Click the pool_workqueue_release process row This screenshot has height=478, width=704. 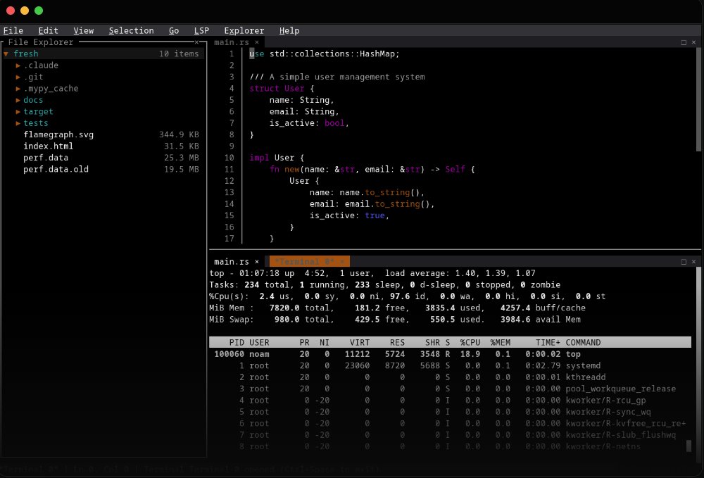(450, 389)
